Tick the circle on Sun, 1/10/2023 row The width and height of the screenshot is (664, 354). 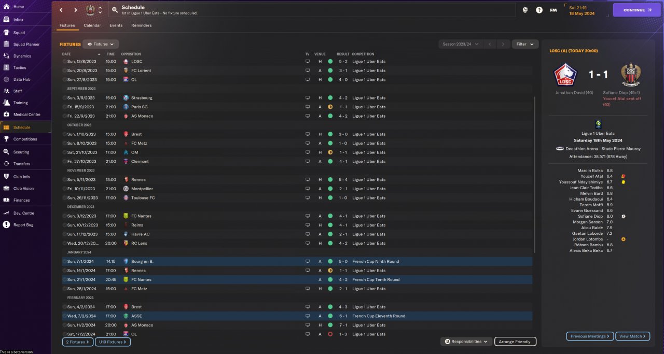click(x=65, y=134)
